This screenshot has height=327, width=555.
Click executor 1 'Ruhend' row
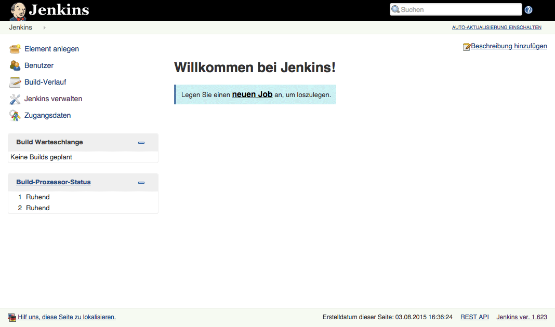point(83,197)
